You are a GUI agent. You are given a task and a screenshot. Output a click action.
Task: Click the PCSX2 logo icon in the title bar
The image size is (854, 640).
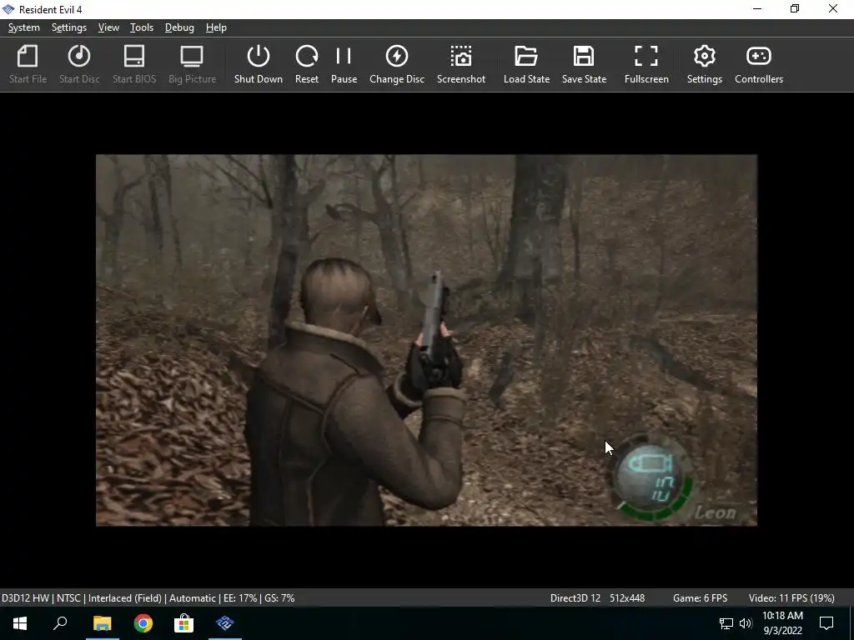pos(8,9)
